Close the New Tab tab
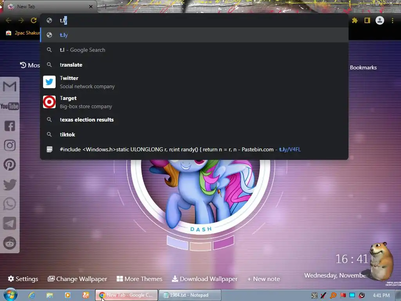Image resolution: width=401 pixels, height=301 pixels. pyautogui.click(x=91, y=7)
